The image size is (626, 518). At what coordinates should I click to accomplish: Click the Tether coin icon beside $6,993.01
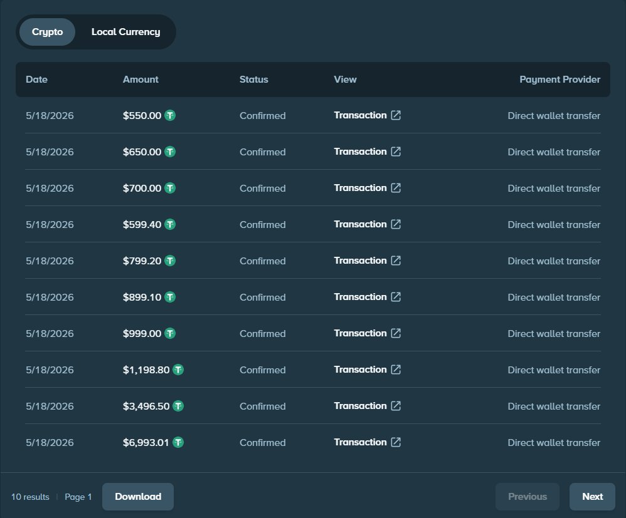[178, 442]
